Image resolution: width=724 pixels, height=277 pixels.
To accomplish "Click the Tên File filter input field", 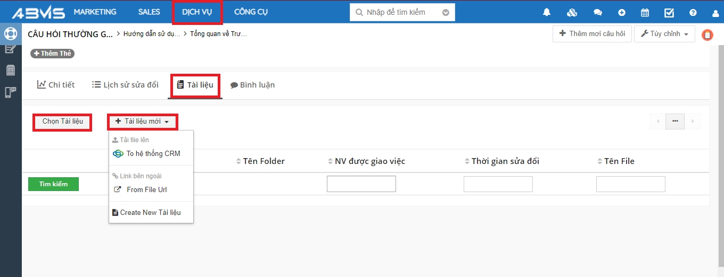I will pos(630,184).
